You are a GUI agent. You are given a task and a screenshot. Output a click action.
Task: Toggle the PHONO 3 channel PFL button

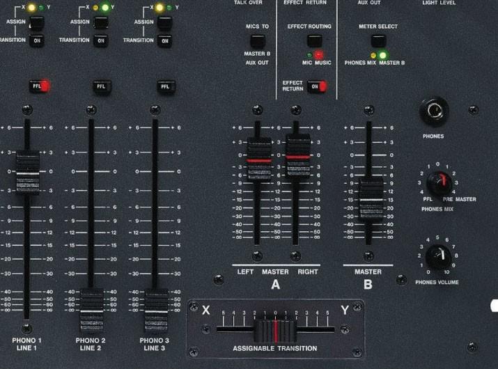[x=166, y=87]
